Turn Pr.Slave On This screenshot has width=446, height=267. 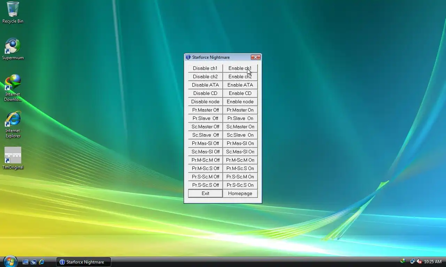coord(240,118)
